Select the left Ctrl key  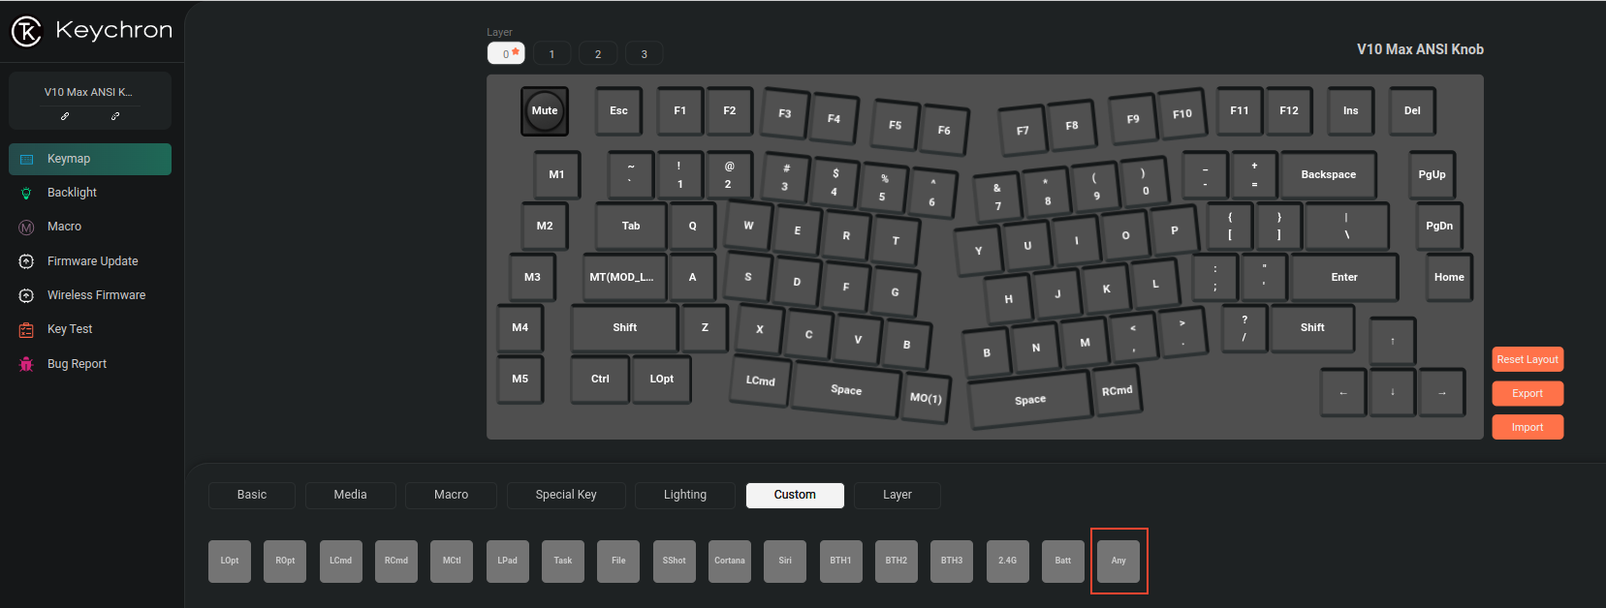pos(600,379)
